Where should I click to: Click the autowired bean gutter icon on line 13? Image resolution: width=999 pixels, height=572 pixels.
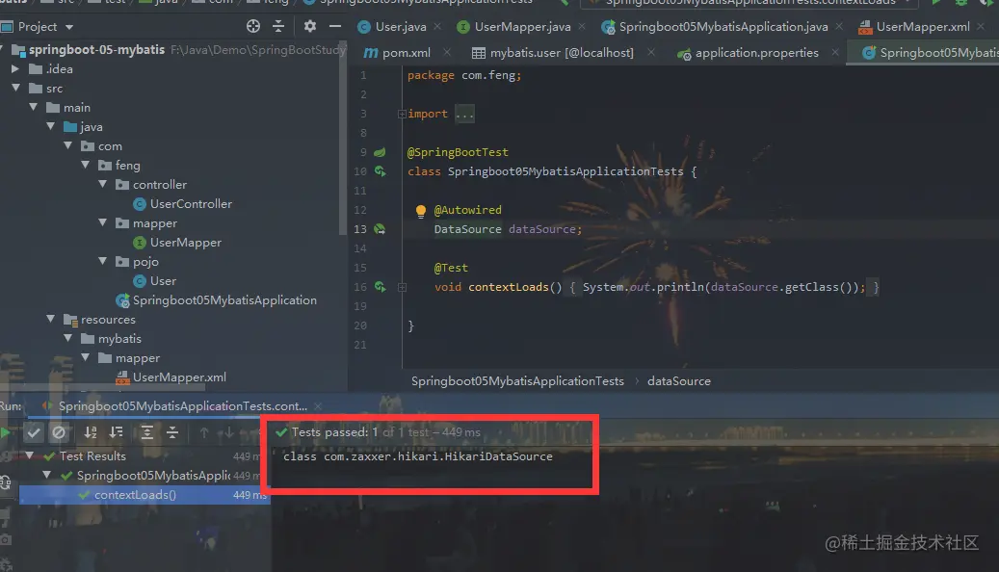click(380, 229)
